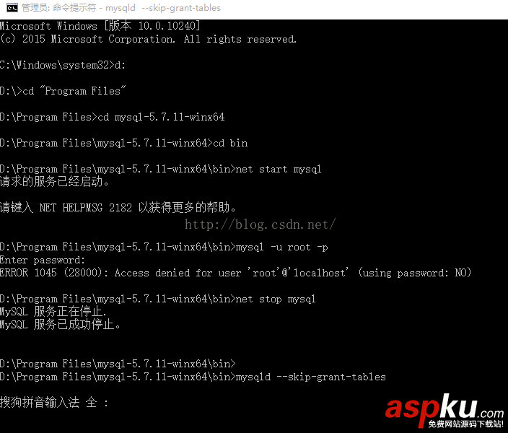Image resolution: width=508 pixels, height=433 pixels.
Task: Click the 2015 Microsoft Corporation copyright line
Action: tap(148, 39)
